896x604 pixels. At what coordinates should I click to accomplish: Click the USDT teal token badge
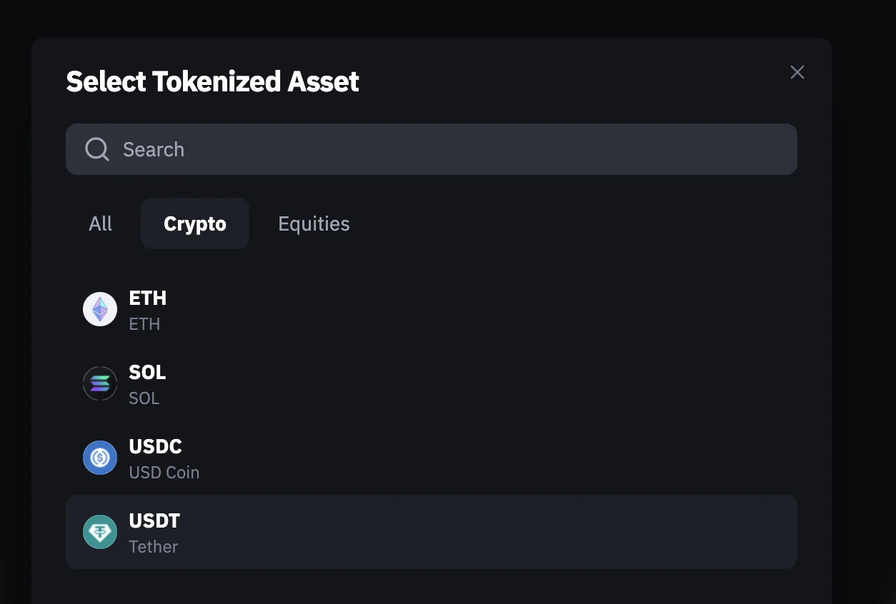100,532
